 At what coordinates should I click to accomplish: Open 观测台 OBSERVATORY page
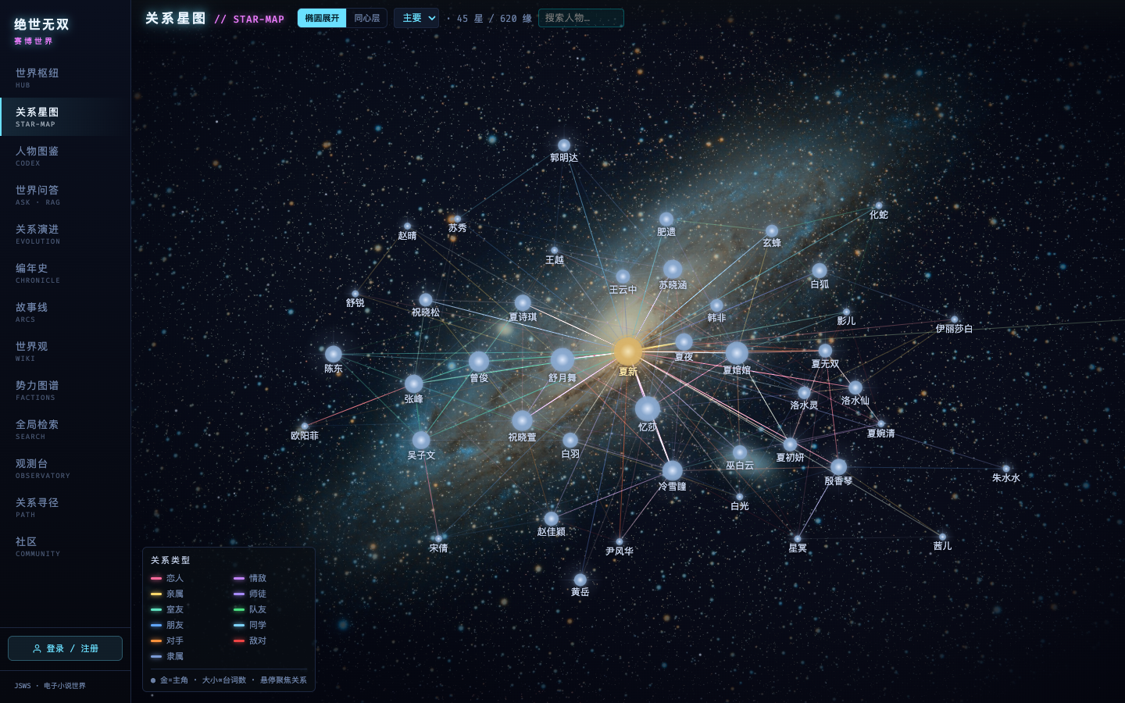[x=65, y=469]
